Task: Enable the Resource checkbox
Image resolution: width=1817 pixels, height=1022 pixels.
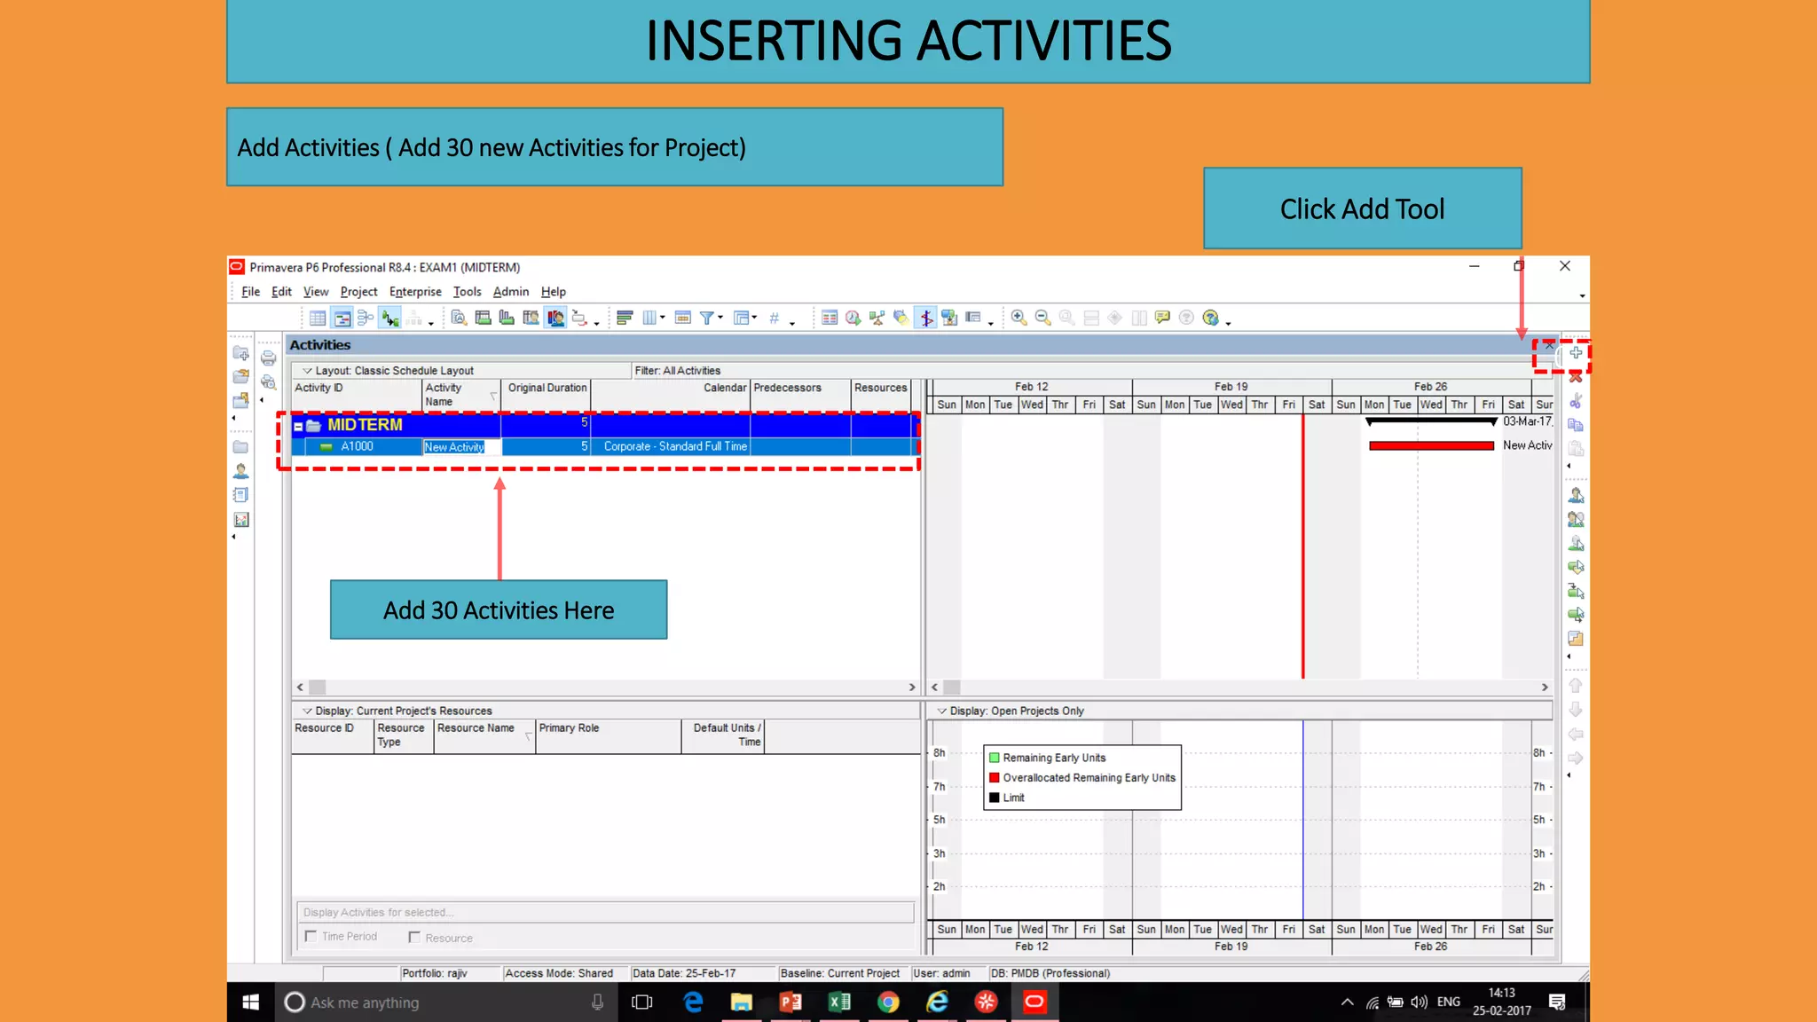Action: pyautogui.click(x=414, y=937)
